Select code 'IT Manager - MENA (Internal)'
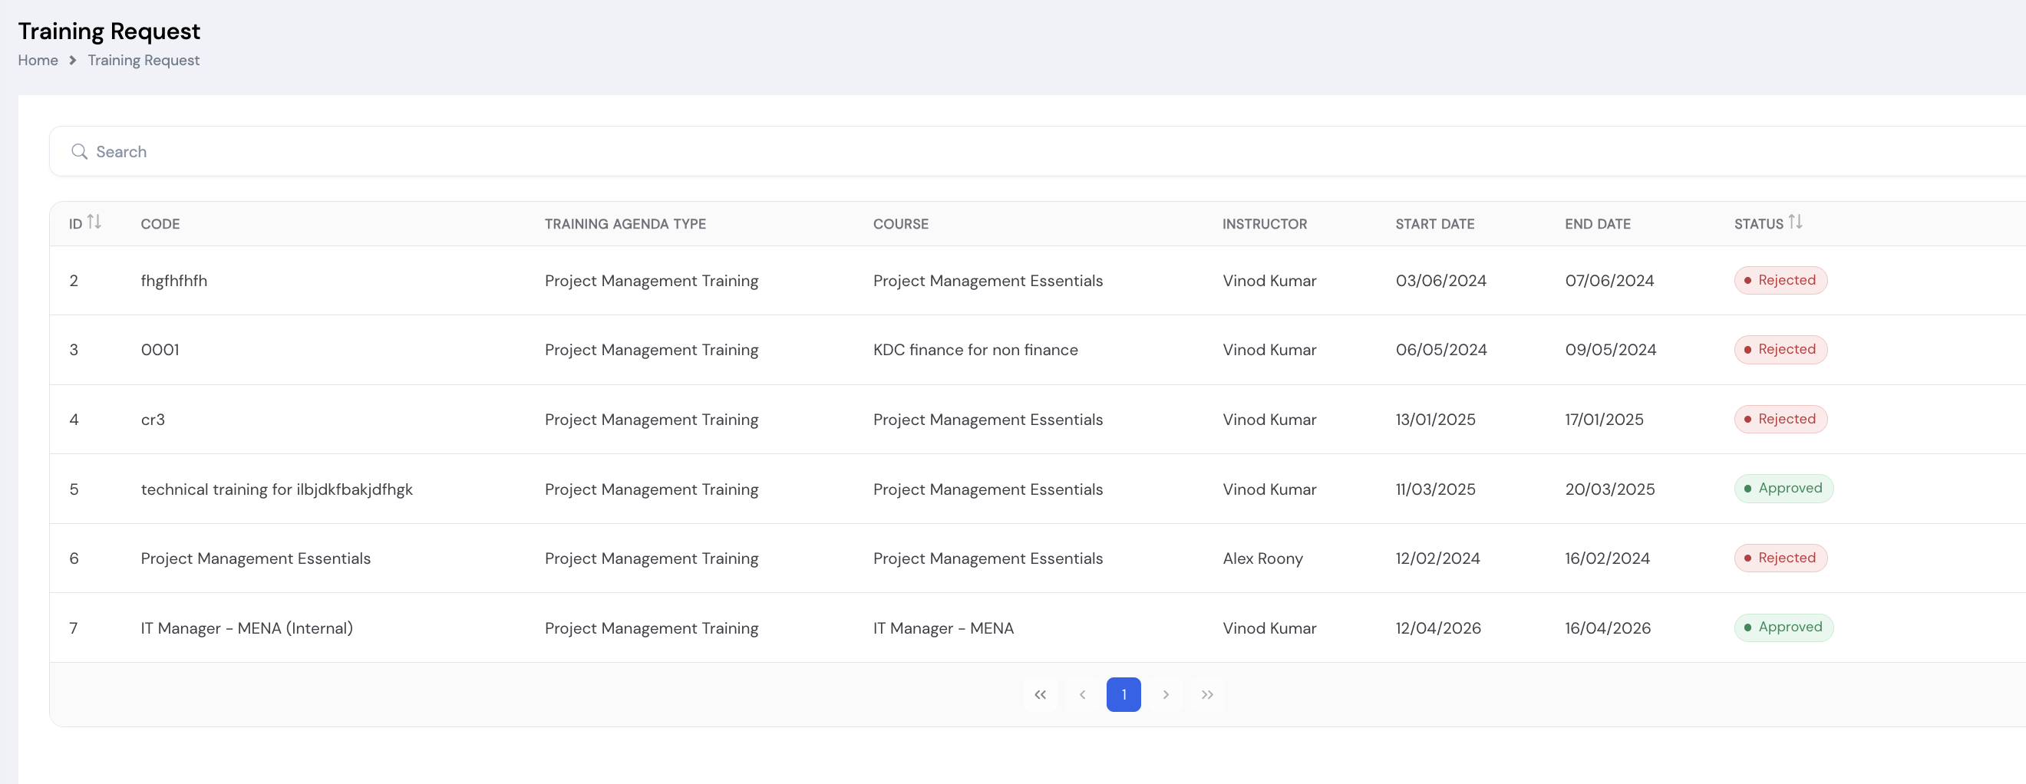Viewport: 2026px width, 784px height. (247, 628)
